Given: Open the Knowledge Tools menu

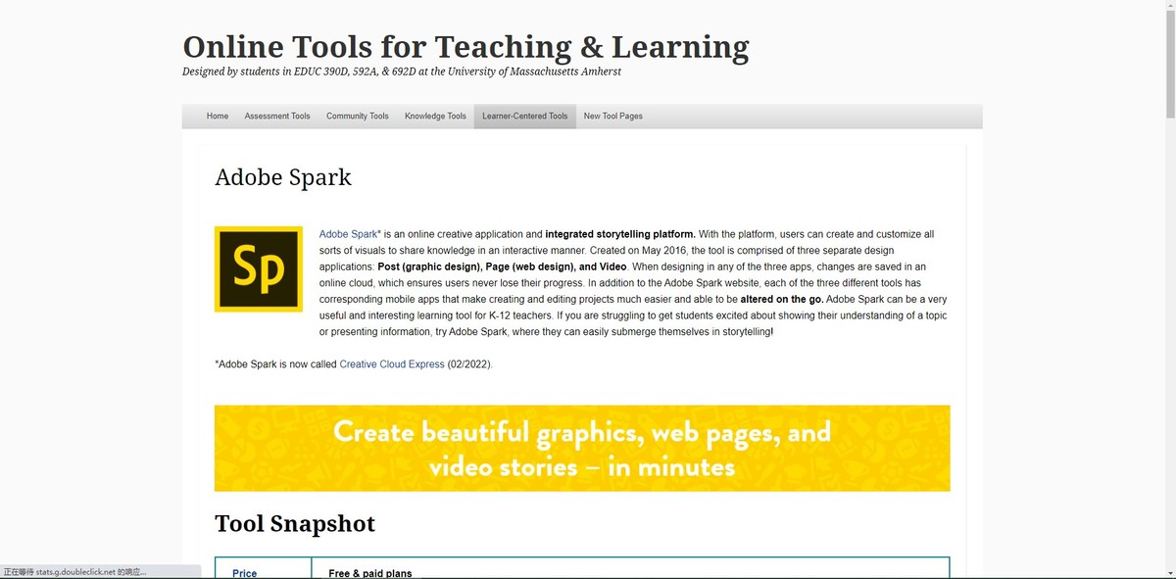Looking at the screenshot, I should [435, 117].
